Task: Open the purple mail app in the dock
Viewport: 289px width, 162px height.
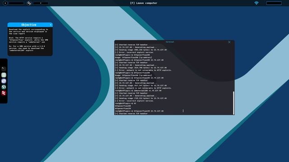Action: (x=4, y=81)
